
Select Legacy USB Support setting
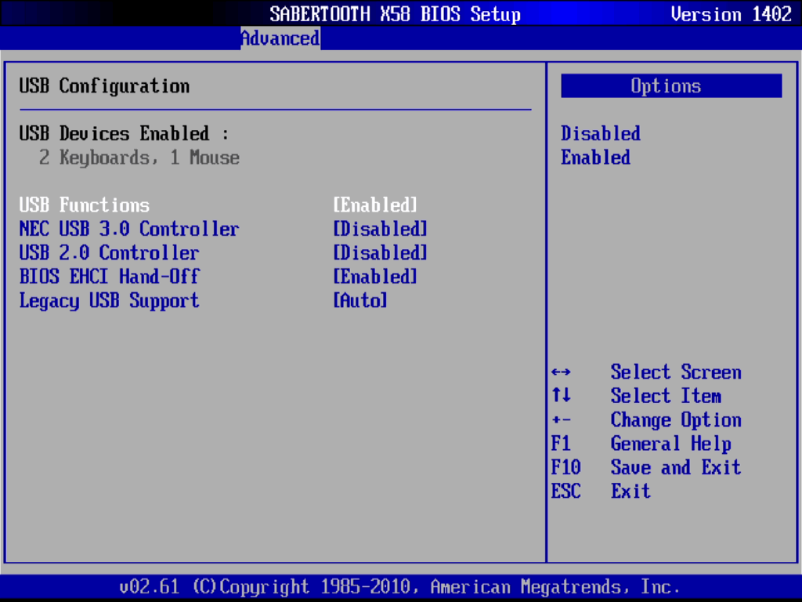[x=109, y=301]
